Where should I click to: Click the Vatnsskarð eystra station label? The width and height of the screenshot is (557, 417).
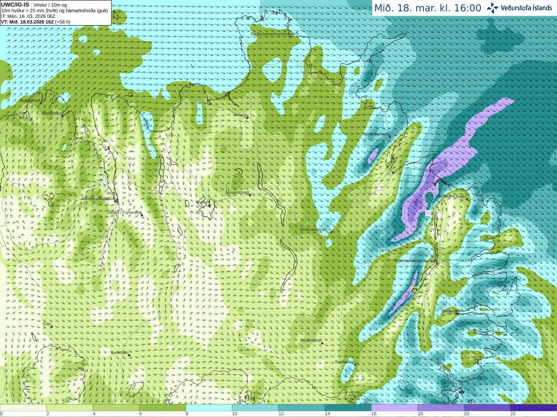coord(451,196)
